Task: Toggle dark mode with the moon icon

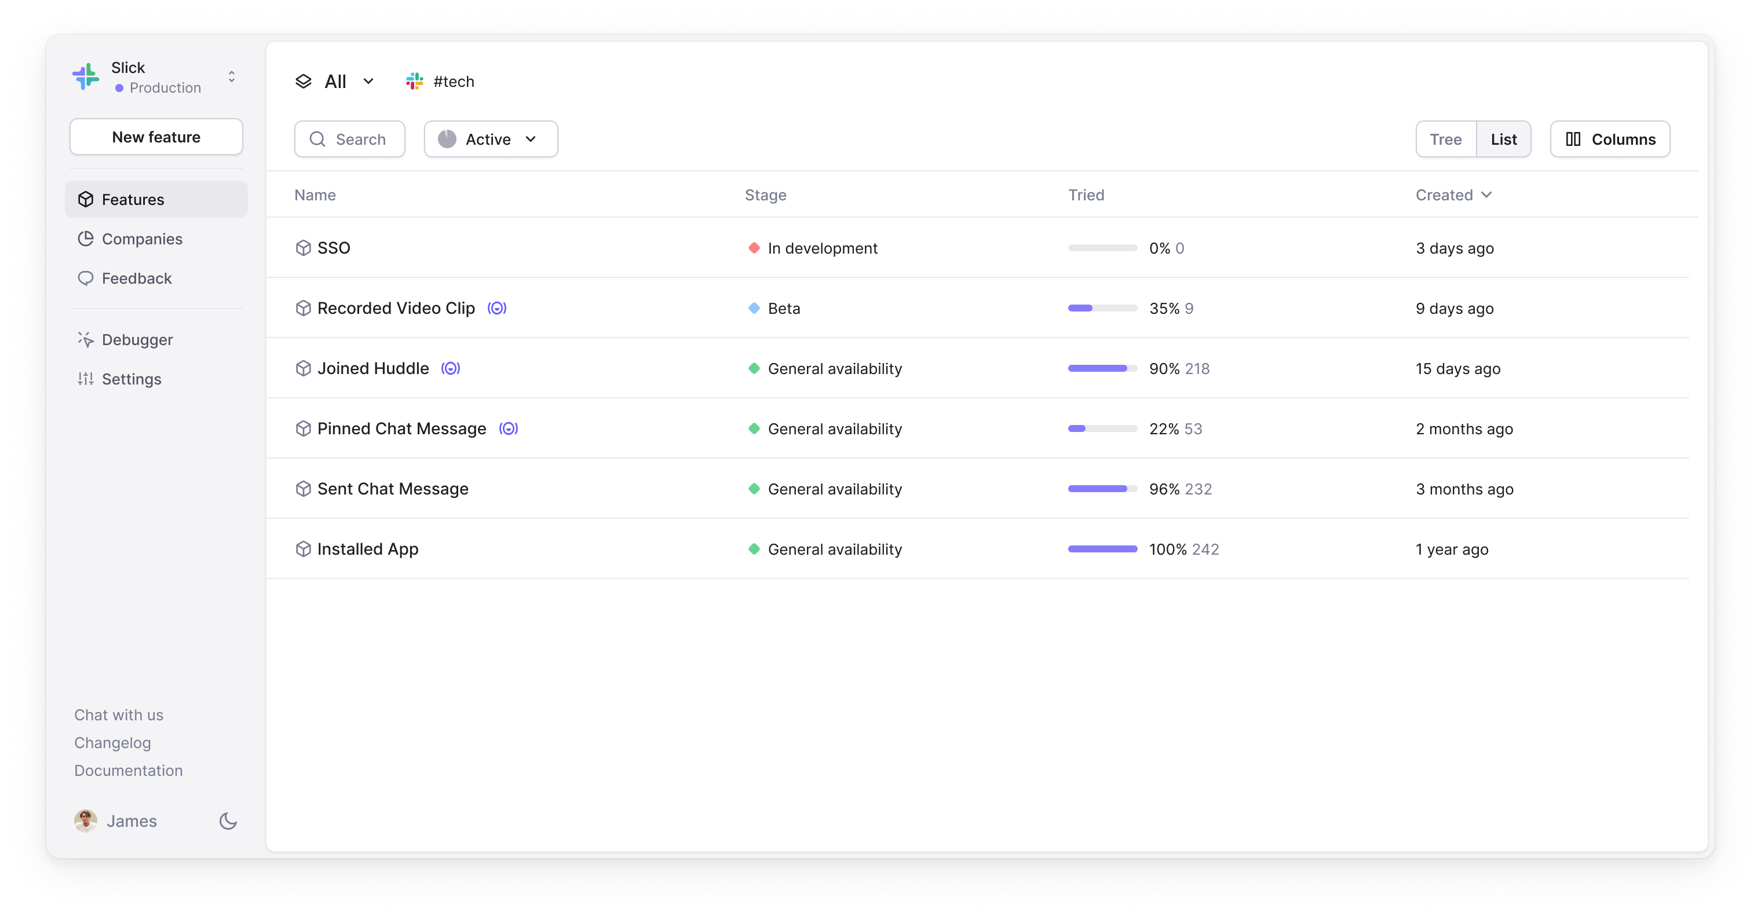Action: 228,821
